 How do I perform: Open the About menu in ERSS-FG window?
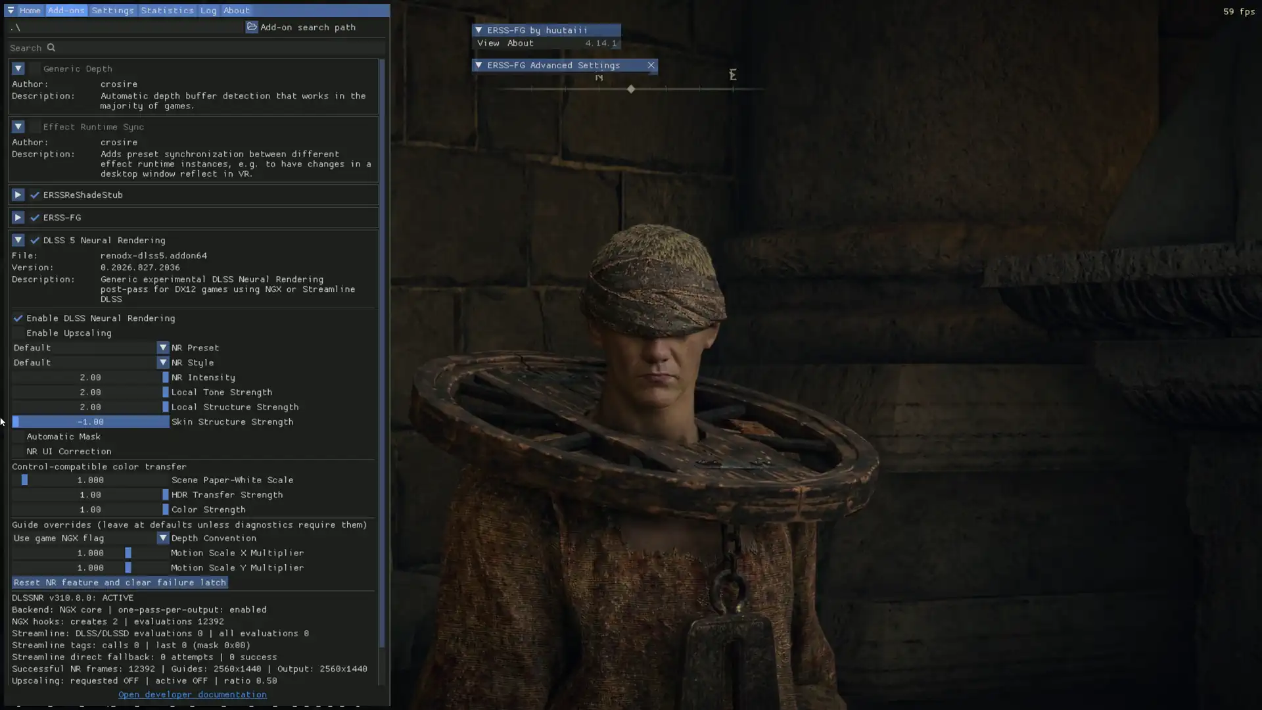(x=521, y=43)
